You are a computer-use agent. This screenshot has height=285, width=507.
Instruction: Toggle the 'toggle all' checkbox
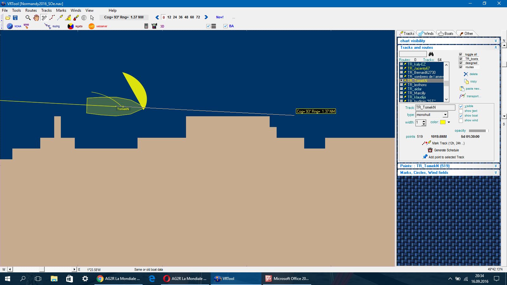(x=461, y=54)
